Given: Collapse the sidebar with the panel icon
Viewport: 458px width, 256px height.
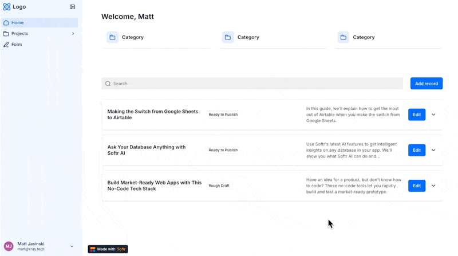Looking at the screenshot, I should coord(73,7).
